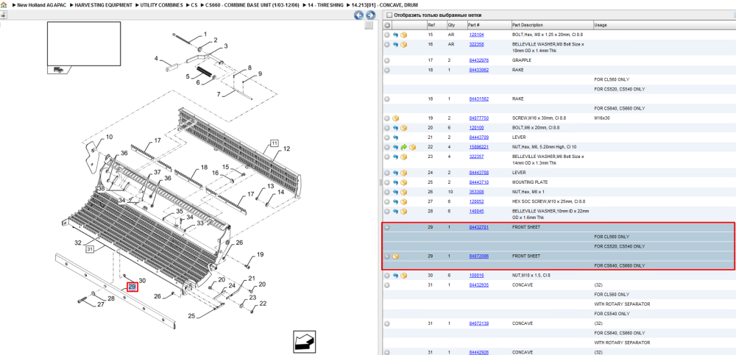The height and width of the screenshot is (355, 736).
Task: Click the package icon in row 16
Action: pyautogui.click(x=403, y=45)
